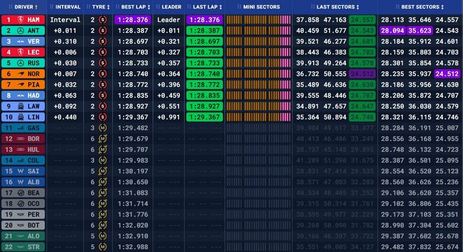Click soft tyre icon in HAM row

coord(103,20)
